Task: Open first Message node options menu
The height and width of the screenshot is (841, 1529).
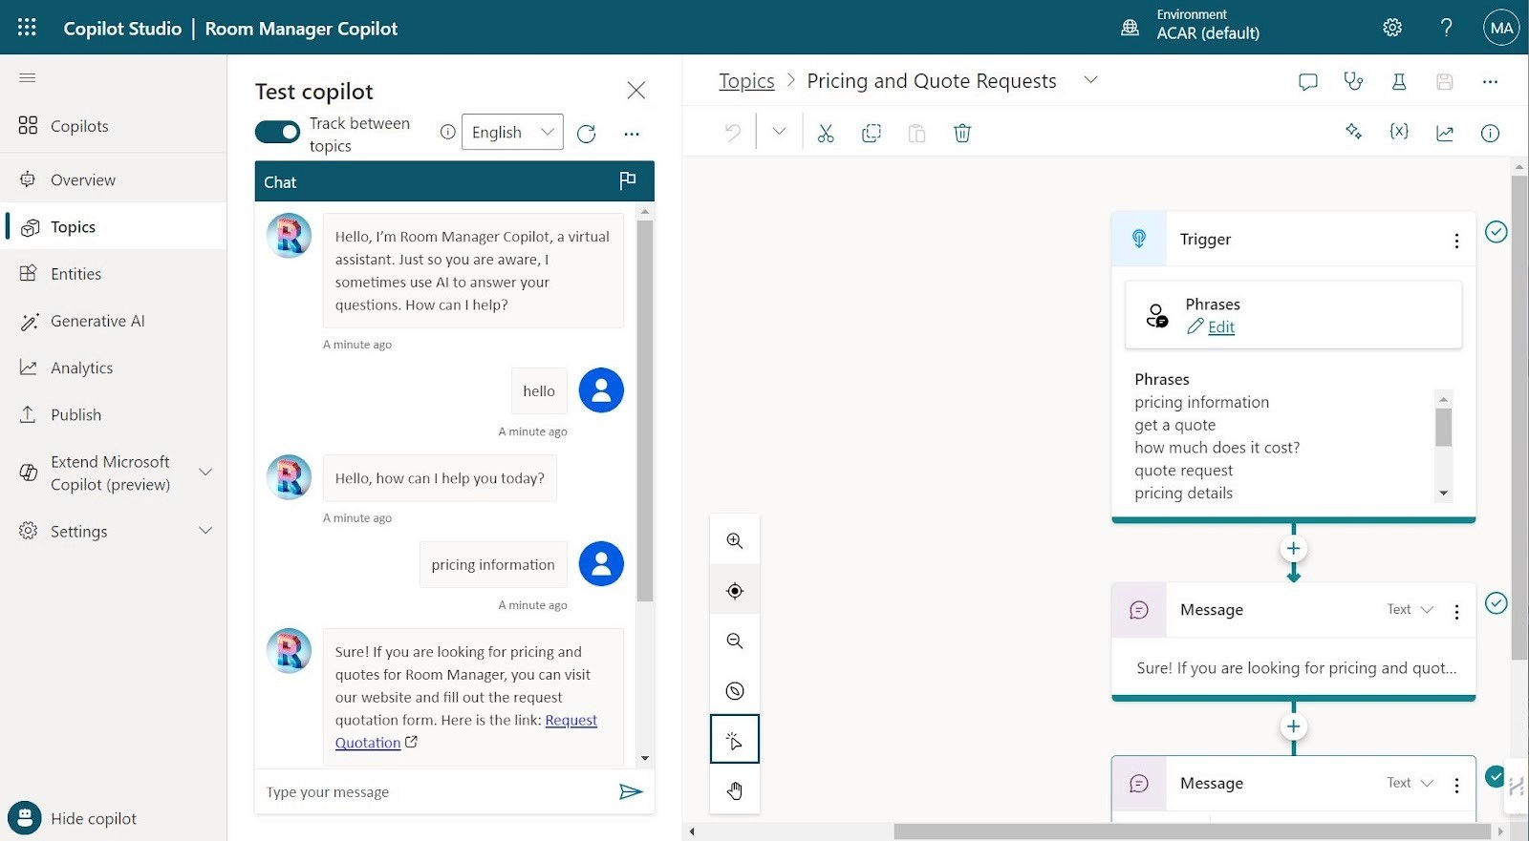Action: (1456, 611)
